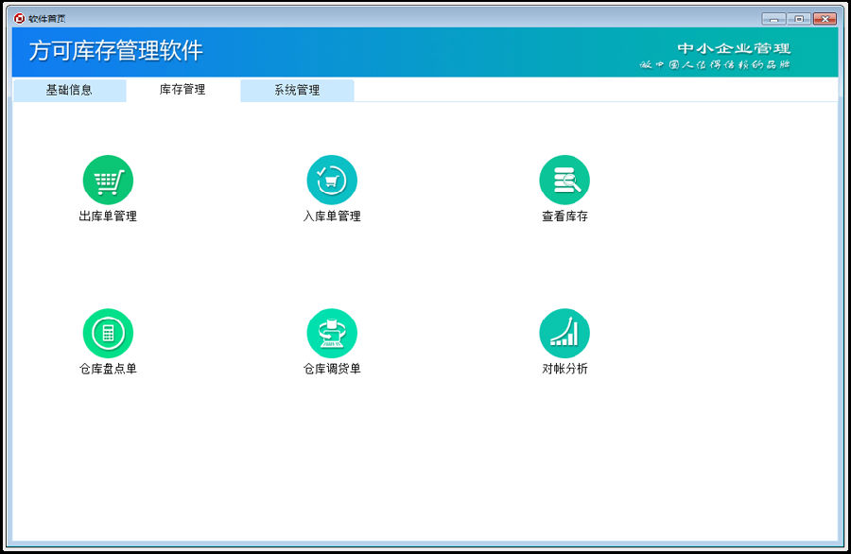Click the 出库单管理 text label

pyautogui.click(x=108, y=215)
